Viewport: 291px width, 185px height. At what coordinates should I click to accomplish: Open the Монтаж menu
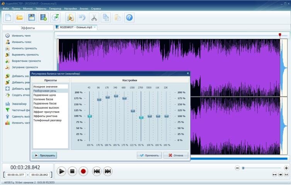coord(28,8)
